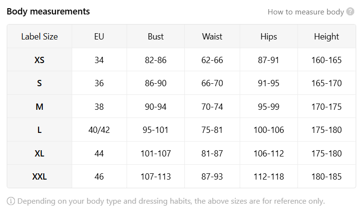The height and width of the screenshot is (208, 361).
Task: Click the Bust column header
Action: (x=155, y=37)
